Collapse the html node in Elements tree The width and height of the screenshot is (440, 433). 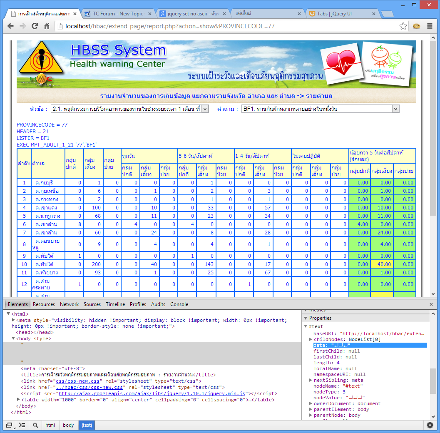(x=8, y=314)
